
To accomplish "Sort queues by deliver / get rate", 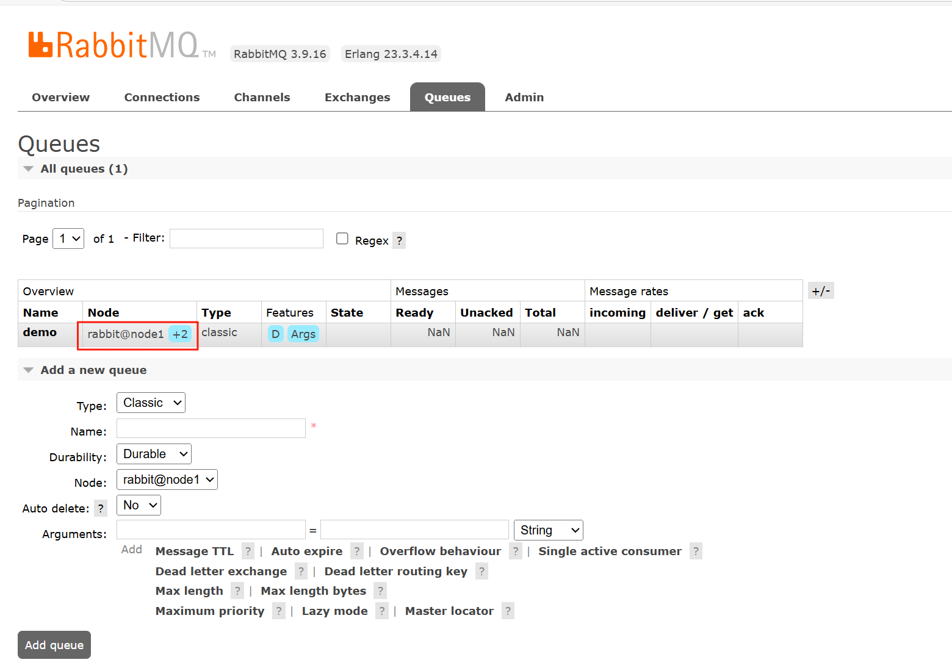I will pos(694,312).
